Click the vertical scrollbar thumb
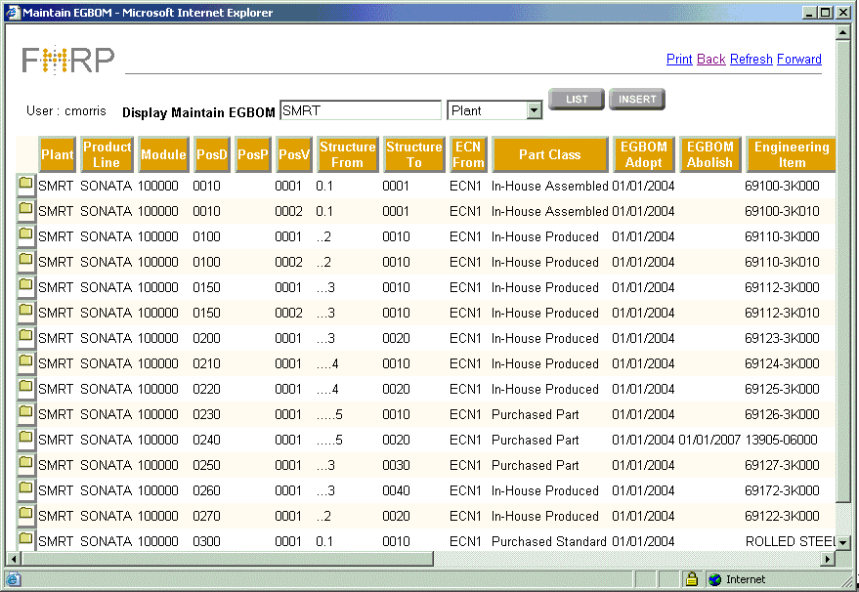The width and height of the screenshot is (859, 592). click(842, 270)
